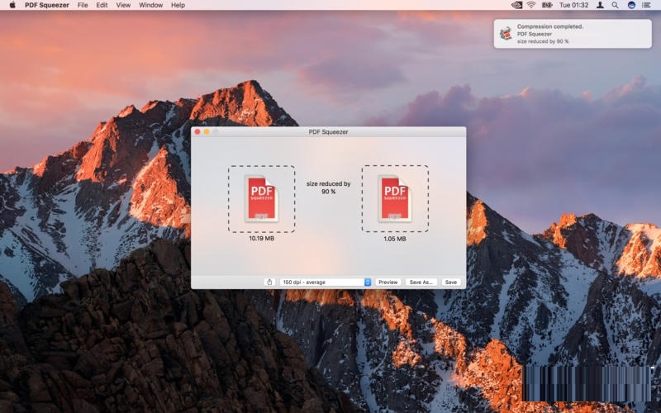This screenshot has height=413, width=661.
Task: Open the Edit menu
Action: pos(102,5)
